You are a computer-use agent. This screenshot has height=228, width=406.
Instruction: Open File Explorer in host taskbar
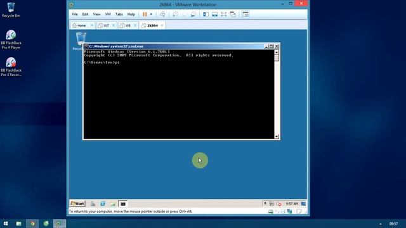tap(18, 224)
